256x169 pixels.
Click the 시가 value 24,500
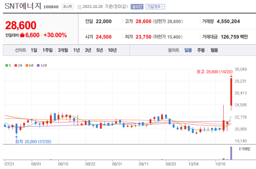tap(104, 37)
